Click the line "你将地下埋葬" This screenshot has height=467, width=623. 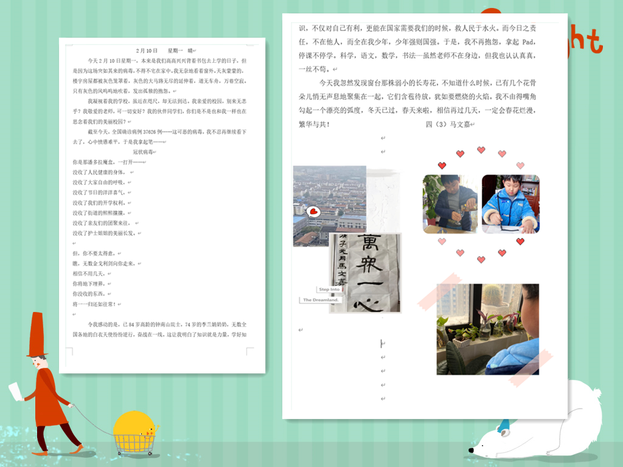coord(89,284)
